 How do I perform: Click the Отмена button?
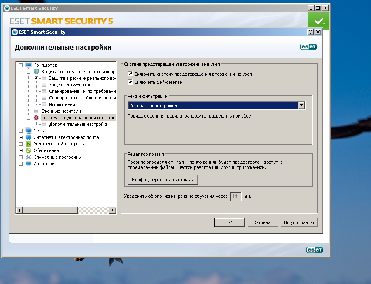tap(263, 222)
